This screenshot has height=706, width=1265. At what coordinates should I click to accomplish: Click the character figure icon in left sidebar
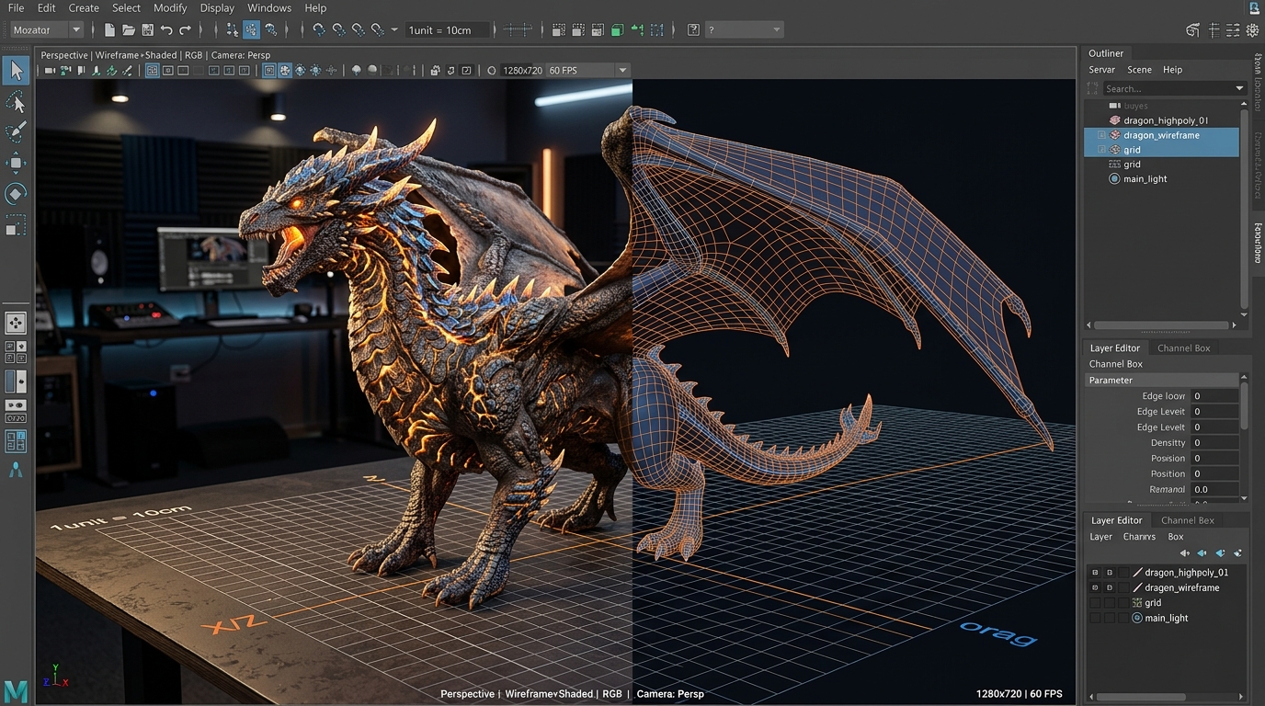[16, 470]
